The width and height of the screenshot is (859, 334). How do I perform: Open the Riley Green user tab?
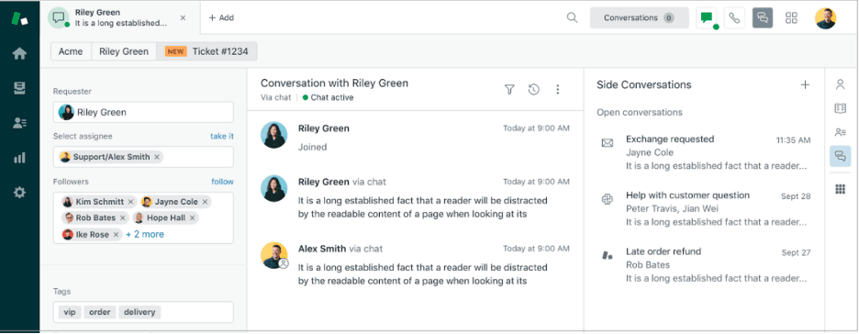[124, 51]
